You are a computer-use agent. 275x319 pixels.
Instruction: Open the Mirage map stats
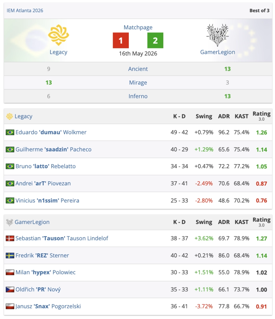pos(138,83)
